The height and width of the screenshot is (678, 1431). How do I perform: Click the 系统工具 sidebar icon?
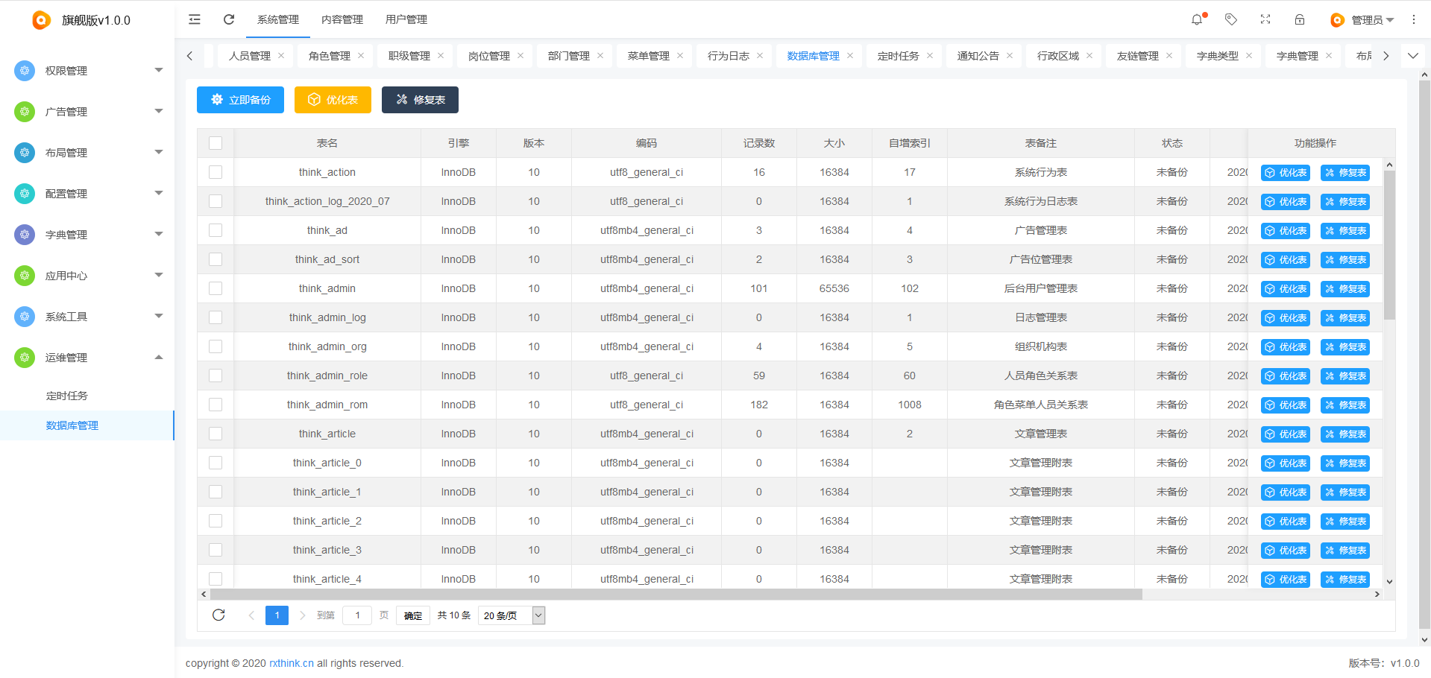click(25, 316)
